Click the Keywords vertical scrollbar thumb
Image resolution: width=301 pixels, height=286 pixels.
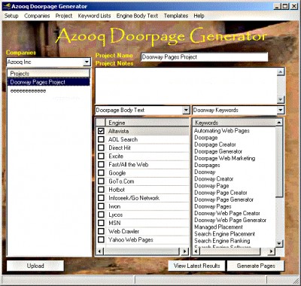[x=279, y=162]
